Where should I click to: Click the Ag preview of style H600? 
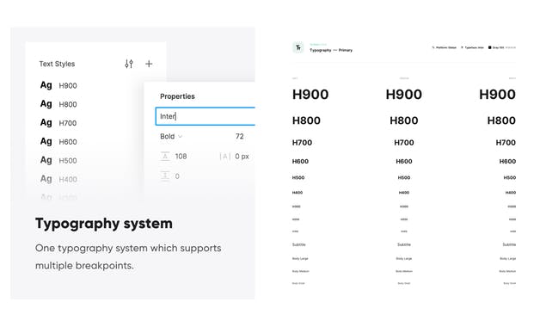[46, 141]
